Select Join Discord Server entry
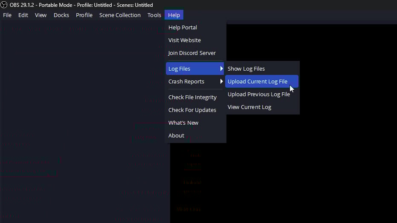The image size is (397, 223). [x=195, y=53]
